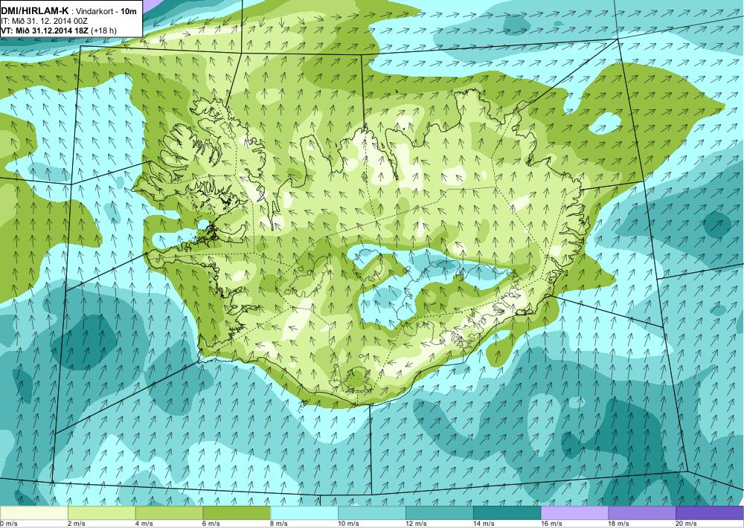
Task: Choose the 6–8 m/s dark green swatch
Action: click(237, 513)
